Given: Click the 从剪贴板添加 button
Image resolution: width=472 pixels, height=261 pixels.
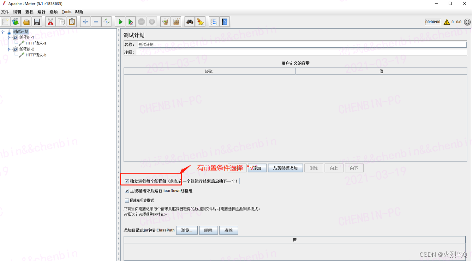Looking at the screenshot, I should click(x=285, y=168).
